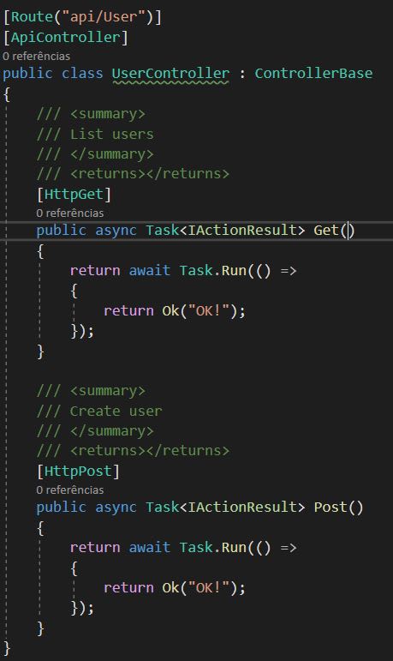Click the ApiController attribute

click(65, 38)
